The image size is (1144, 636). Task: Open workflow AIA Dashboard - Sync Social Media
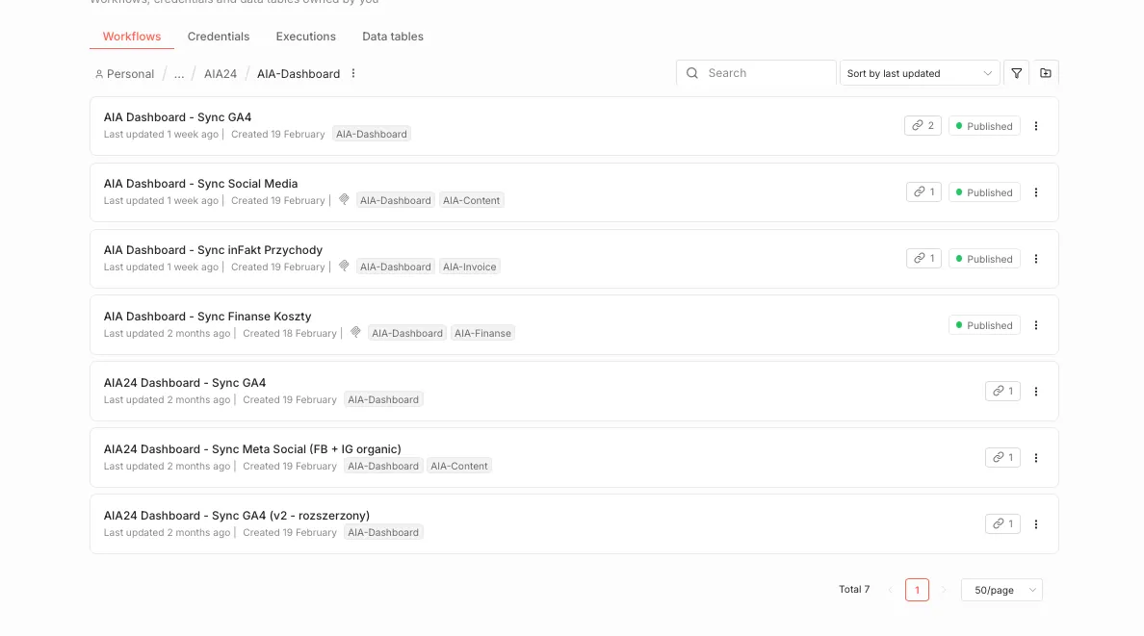pyautogui.click(x=200, y=183)
